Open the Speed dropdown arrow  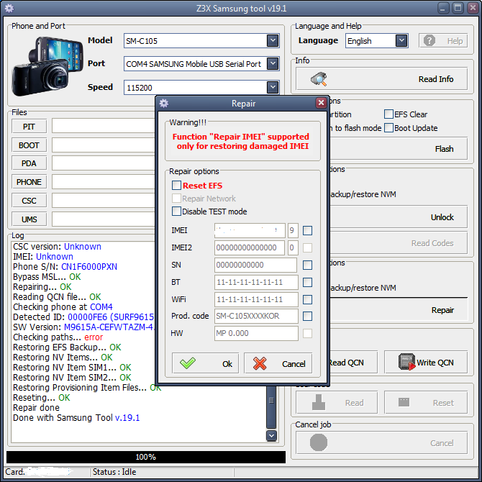coord(273,87)
